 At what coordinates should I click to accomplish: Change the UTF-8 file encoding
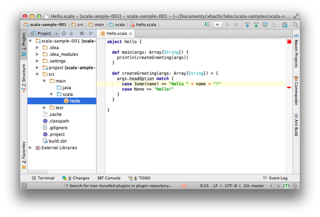233,186
